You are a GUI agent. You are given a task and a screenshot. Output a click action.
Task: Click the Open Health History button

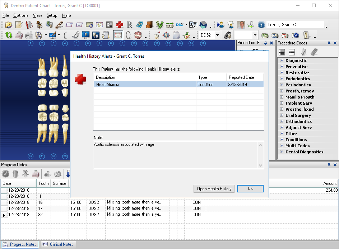[214, 189]
